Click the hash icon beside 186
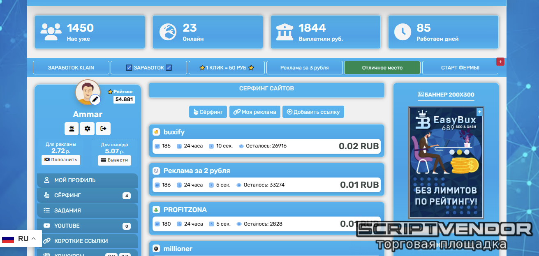 pos(157,185)
